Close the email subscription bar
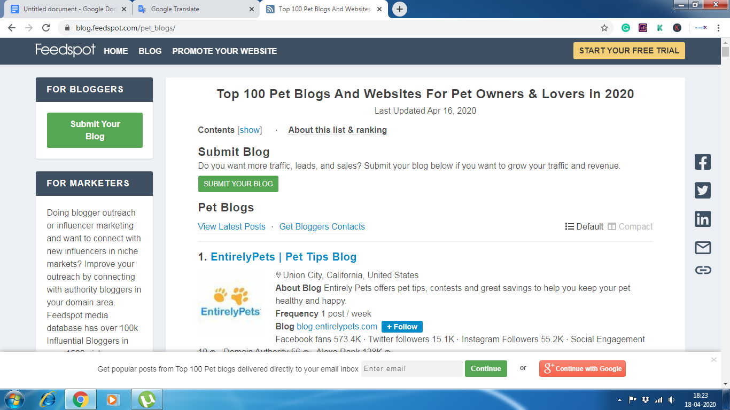The height and width of the screenshot is (410, 730). pos(714,360)
